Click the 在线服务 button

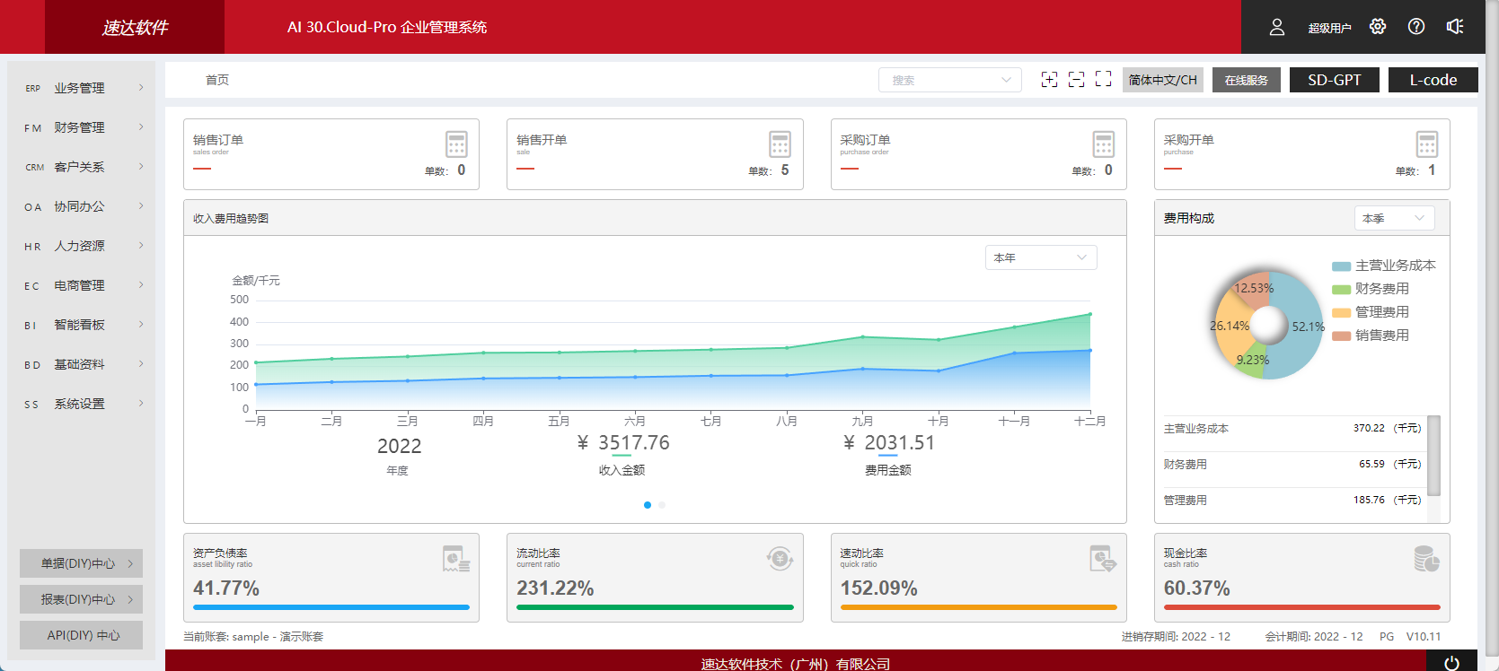click(x=1246, y=80)
